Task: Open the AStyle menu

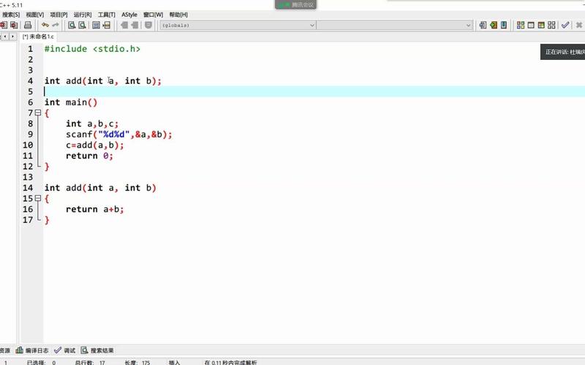Action: pyautogui.click(x=129, y=15)
